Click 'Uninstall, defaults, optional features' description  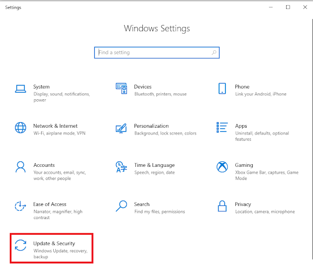262,136
